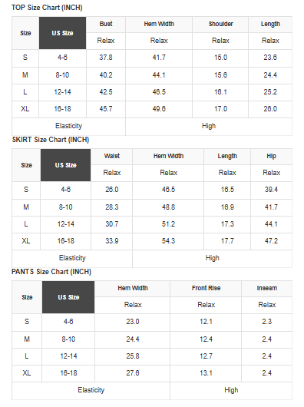Click the US Size header in TOP chart
The width and height of the screenshot is (304, 407).
click(x=62, y=33)
